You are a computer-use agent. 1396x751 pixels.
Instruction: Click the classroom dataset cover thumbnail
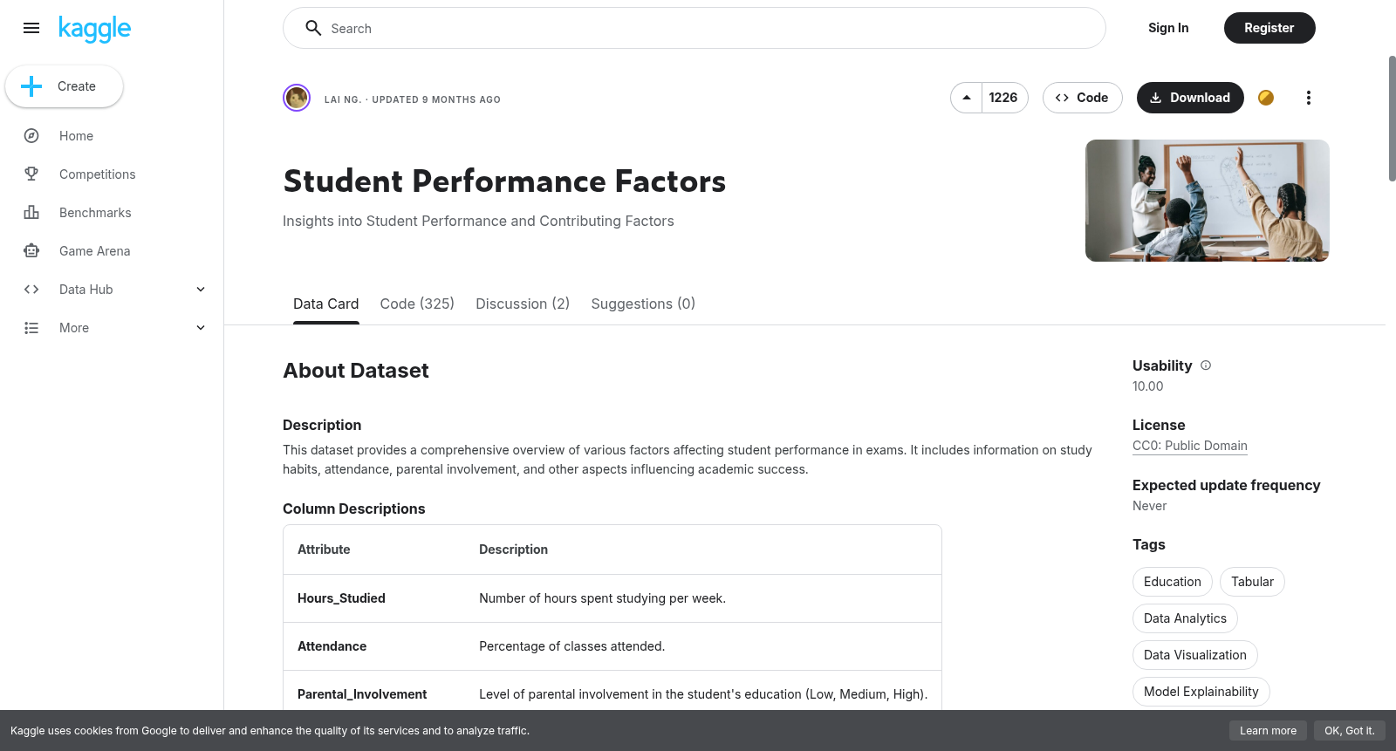click(1208, 201)
